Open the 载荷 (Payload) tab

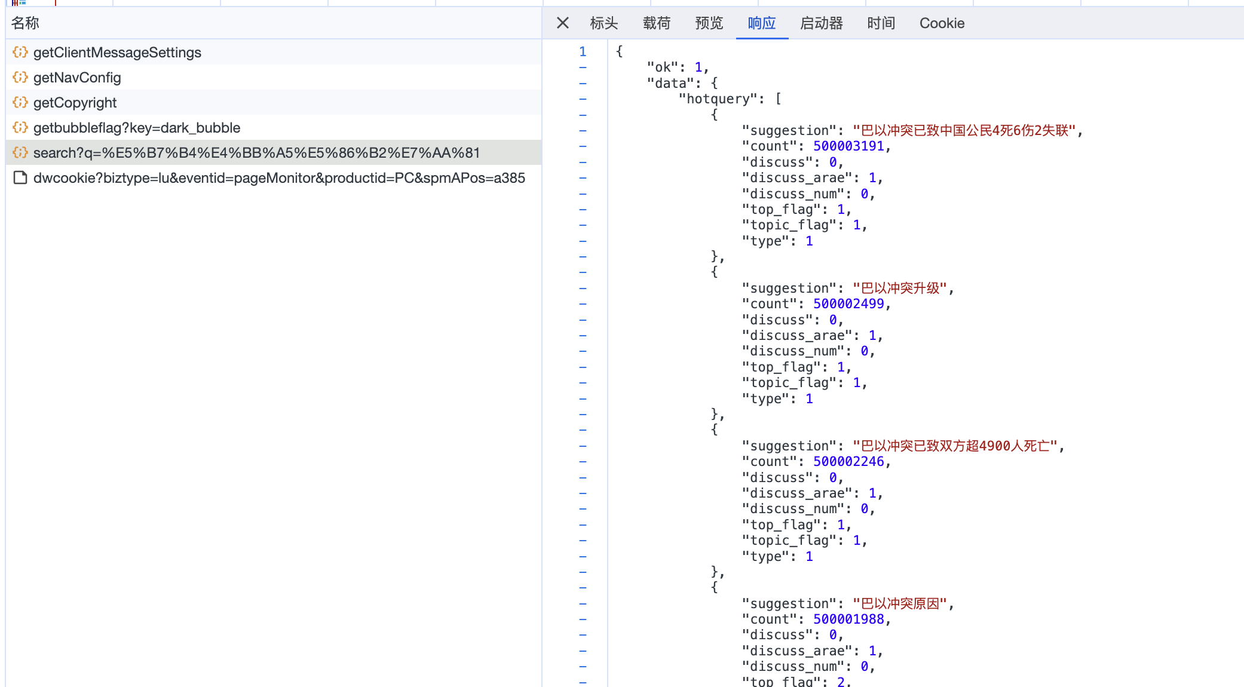tap(656, 23)
